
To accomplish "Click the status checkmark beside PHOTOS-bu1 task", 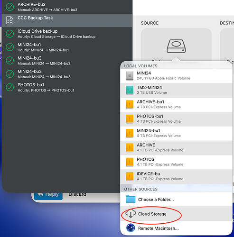I will [9, 87].
